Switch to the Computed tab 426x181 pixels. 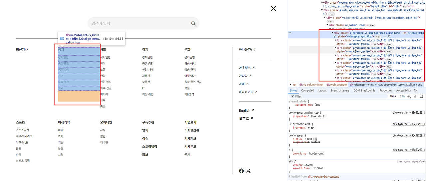[x=308, y=90]
